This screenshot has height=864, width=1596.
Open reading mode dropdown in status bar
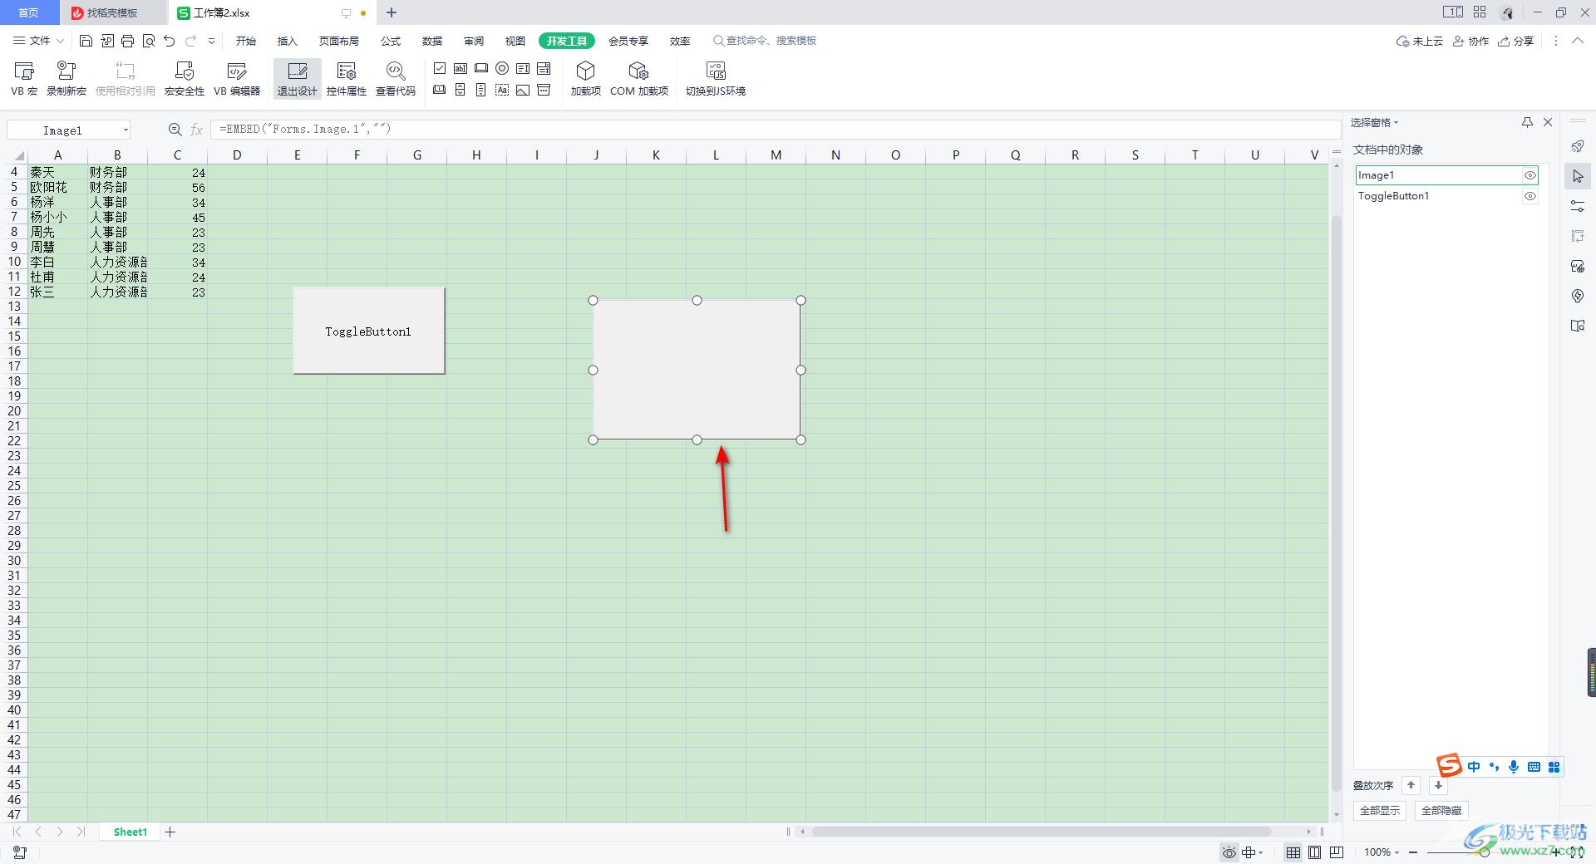[1261, 852]
